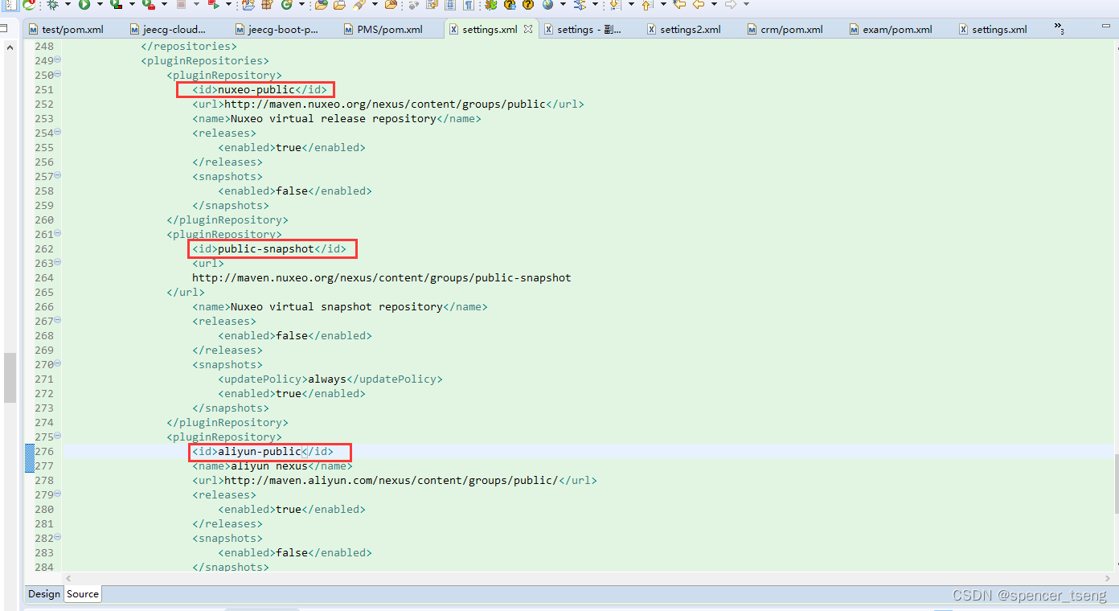Collapse the pluginRepository fold at line 261
Screen dimensions: 1119x611
[x=58, y=234]
